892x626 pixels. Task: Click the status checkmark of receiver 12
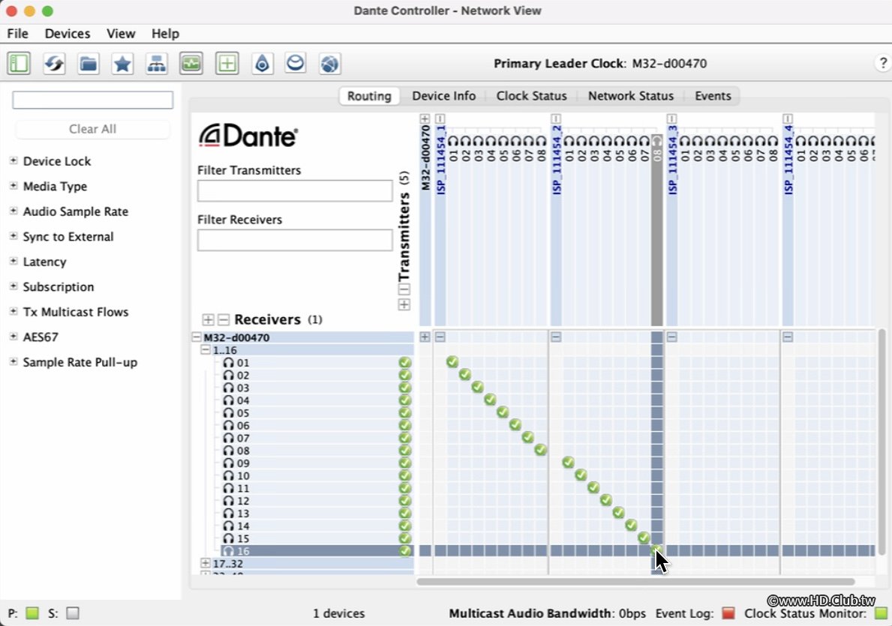click(x=405, y=501)
